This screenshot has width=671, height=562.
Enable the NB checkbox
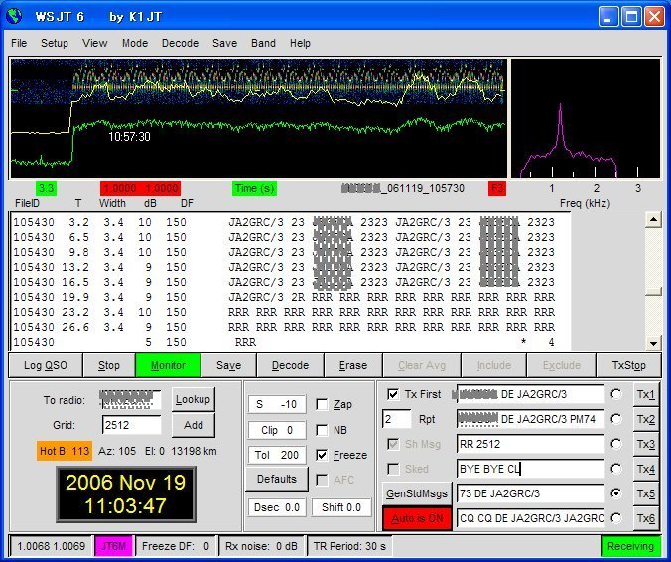pos(322,430)
